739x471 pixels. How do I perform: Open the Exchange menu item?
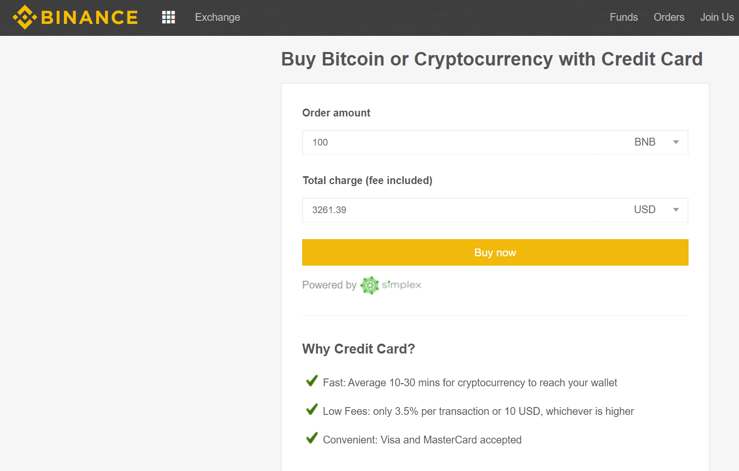pyautogui.click(x=217, y=17)
